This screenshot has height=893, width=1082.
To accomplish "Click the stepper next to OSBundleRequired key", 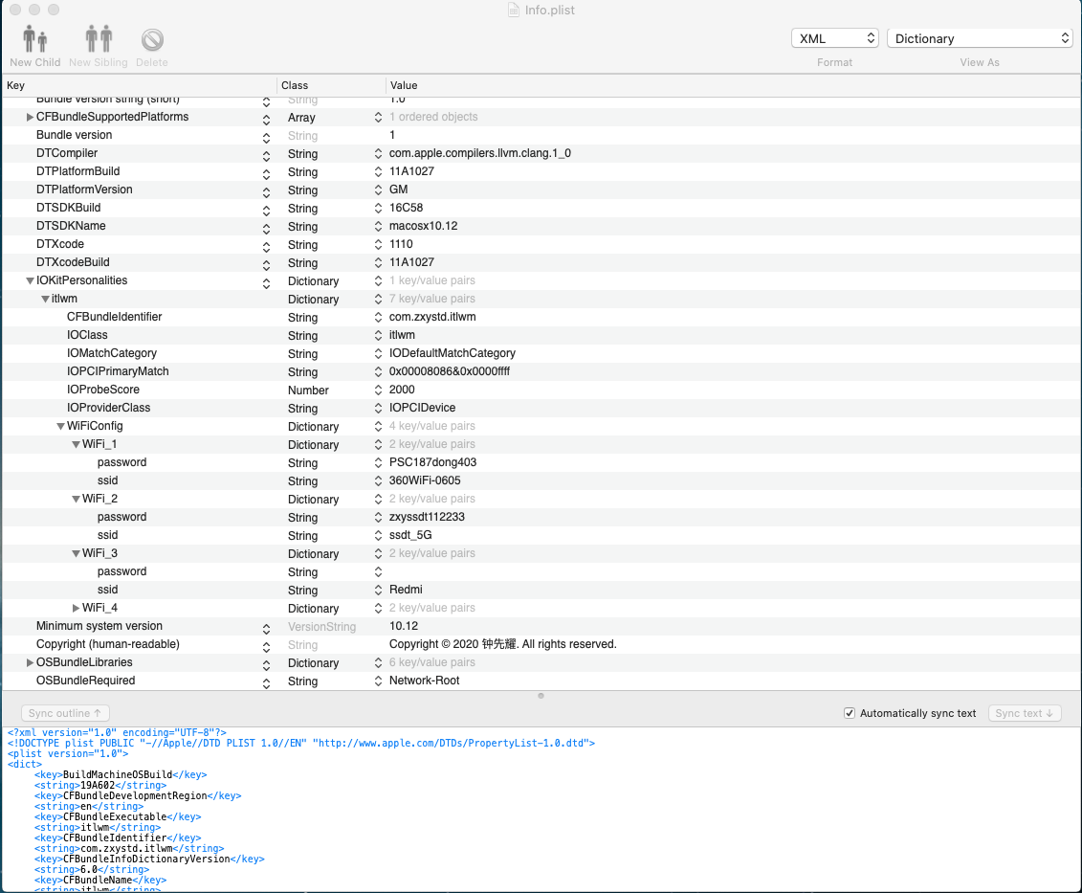I will pos(266,681).
